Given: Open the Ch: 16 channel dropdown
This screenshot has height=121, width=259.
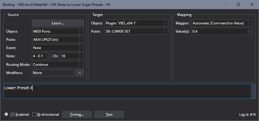Looking at the screenshot, I should click(x=72, y=56).
